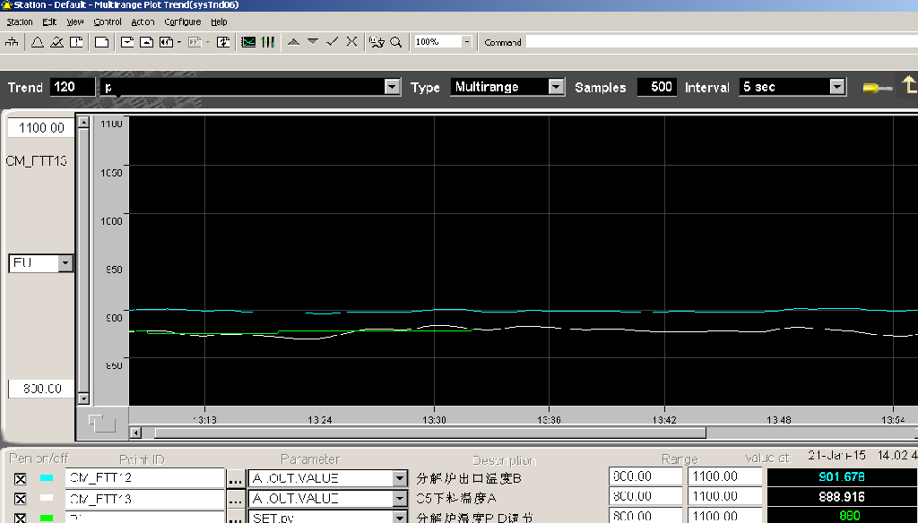Screen dimensions: 918x523
Task: Click the Command input field
Action: (x=722, y=42)
